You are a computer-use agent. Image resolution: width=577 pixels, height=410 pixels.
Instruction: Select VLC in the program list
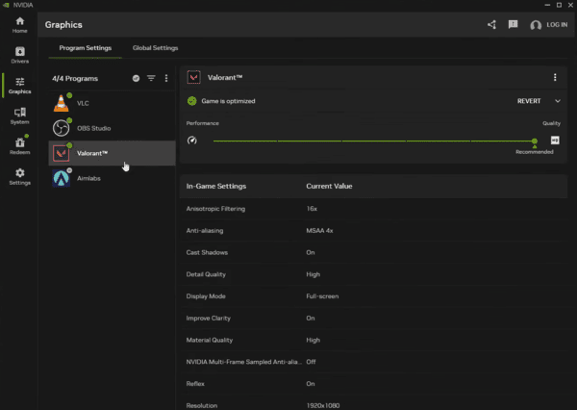(x=82, y=103)
